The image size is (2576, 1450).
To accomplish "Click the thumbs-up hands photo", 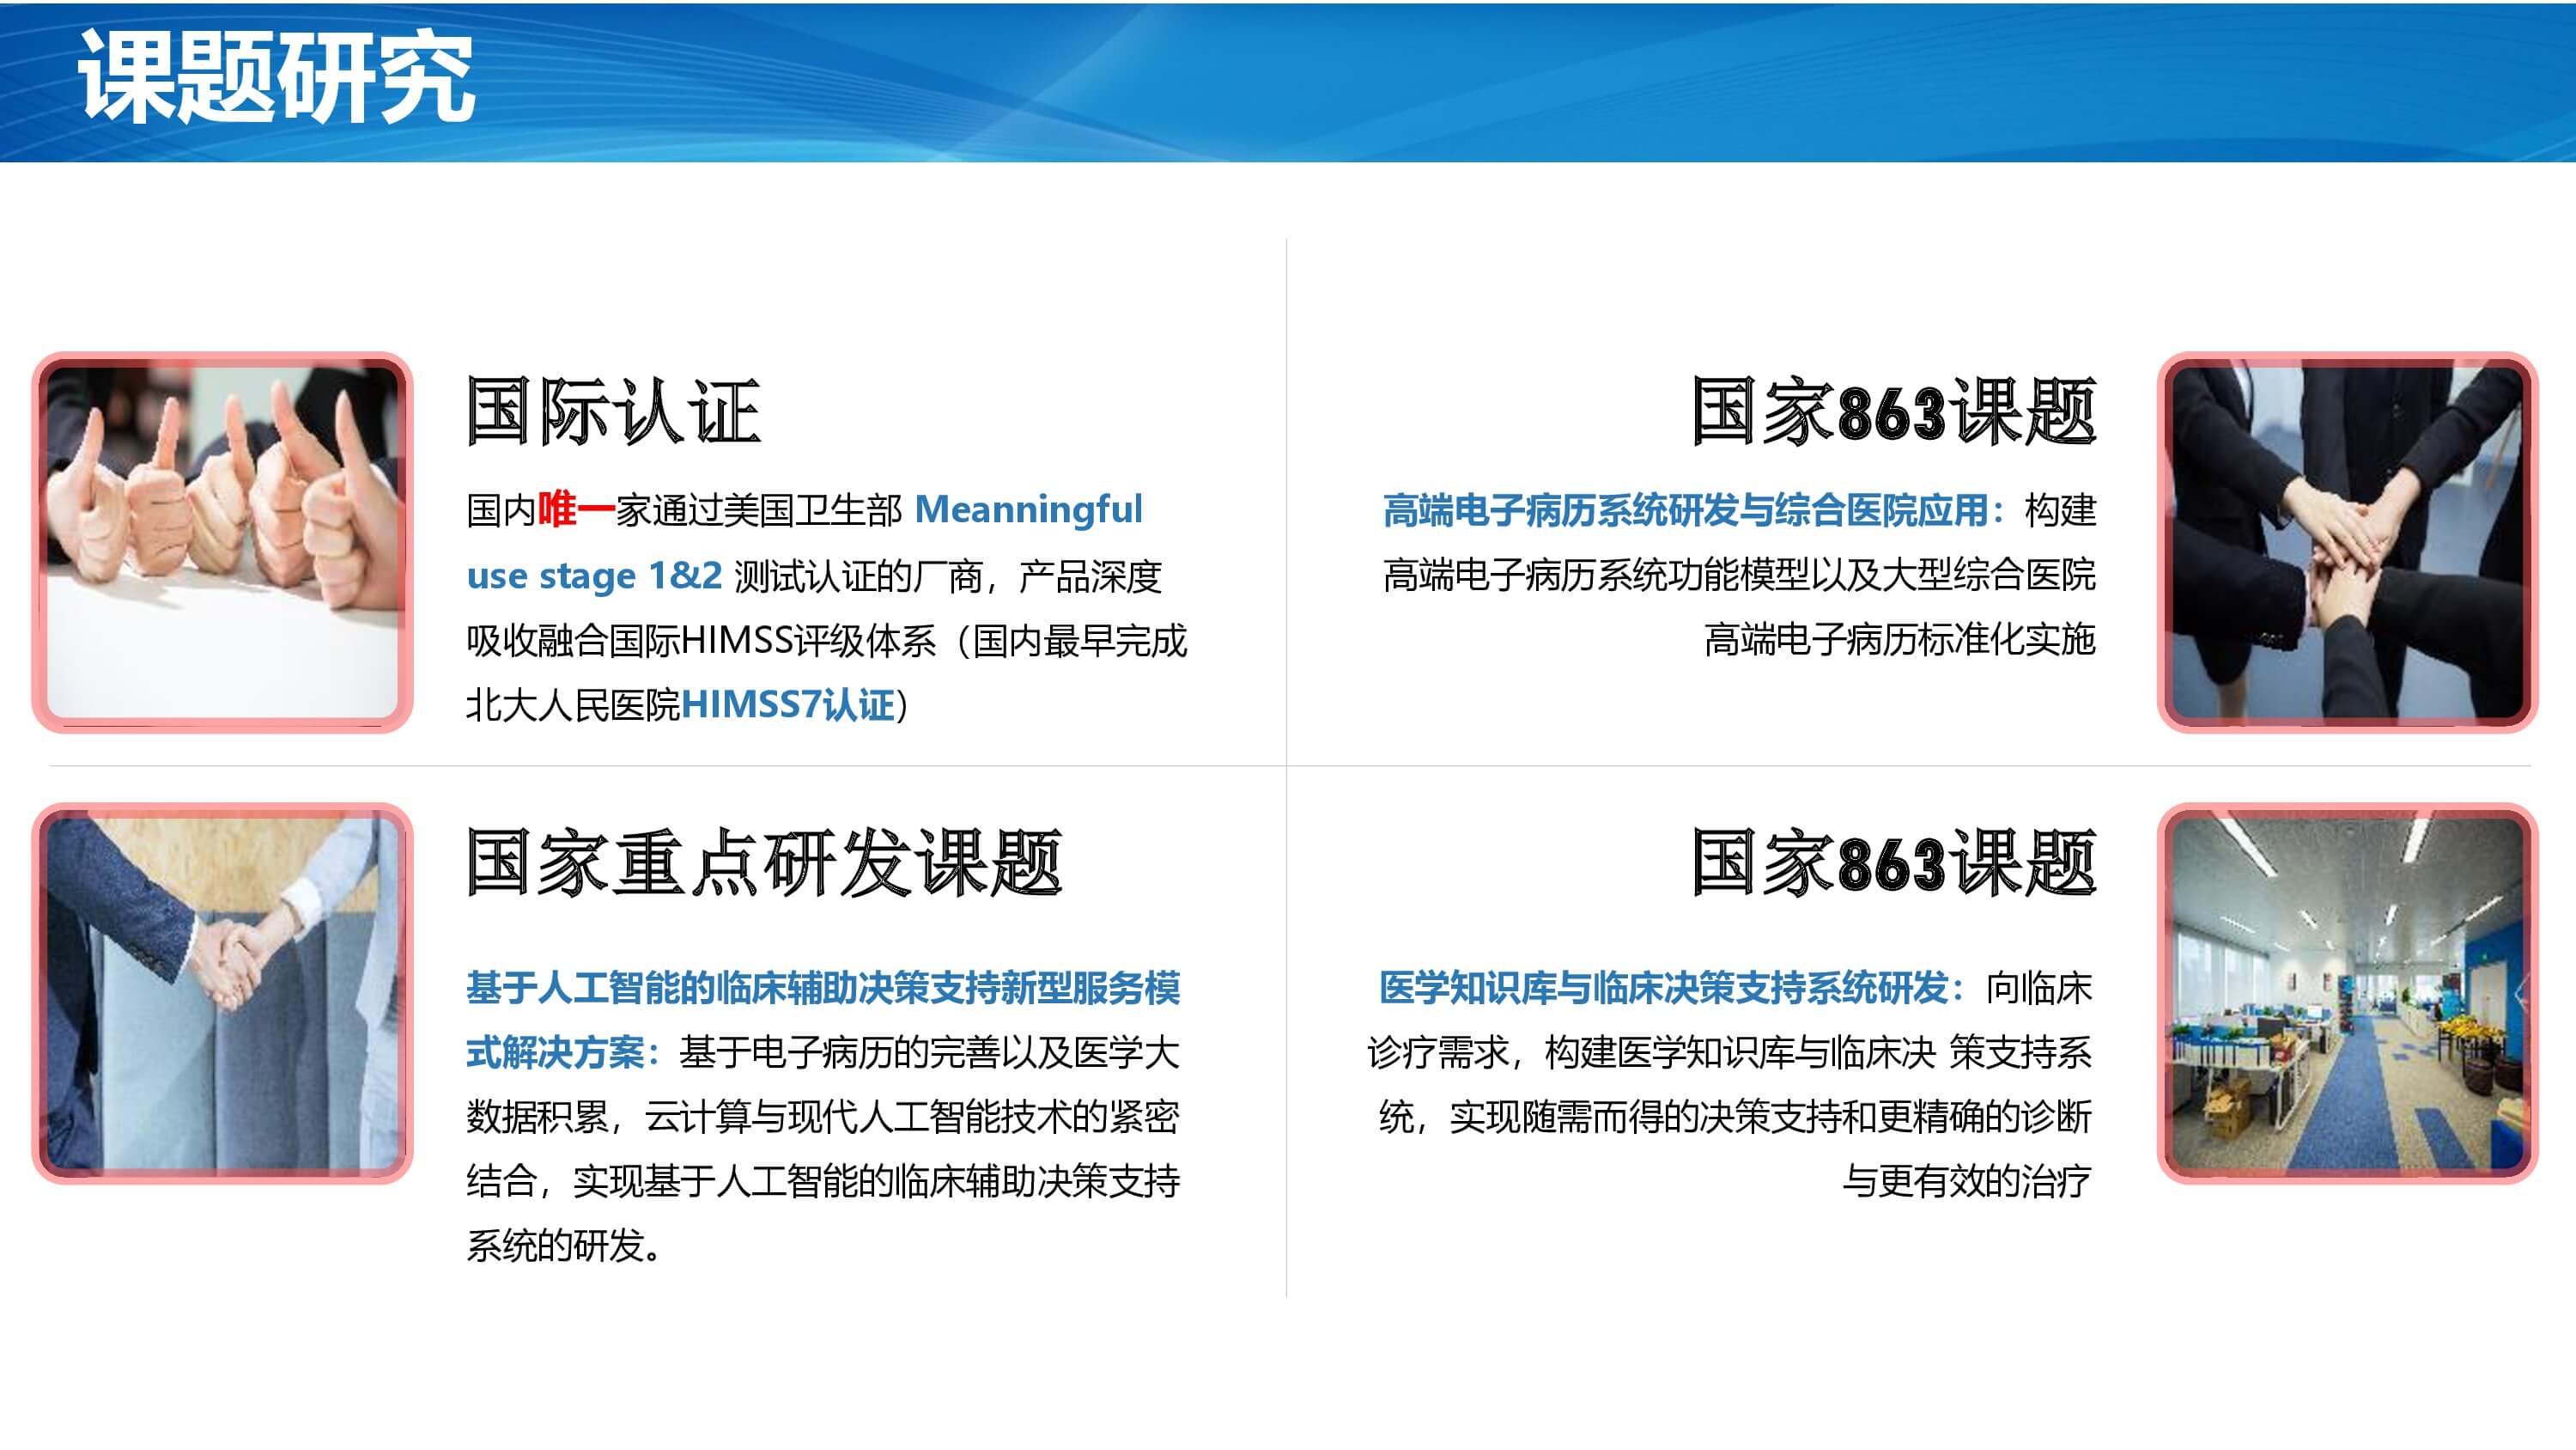I will click(222, 541).
